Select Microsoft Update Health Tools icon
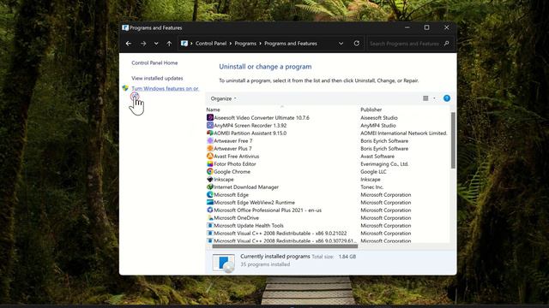Viewport: 549px width, 308px height. tap(209, 225)
